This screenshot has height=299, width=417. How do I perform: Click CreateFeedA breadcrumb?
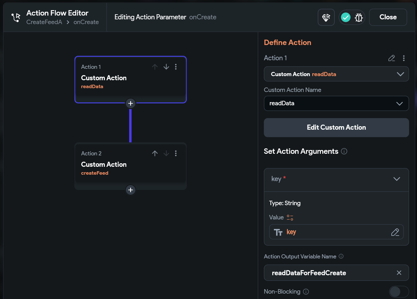click(44, 22)
